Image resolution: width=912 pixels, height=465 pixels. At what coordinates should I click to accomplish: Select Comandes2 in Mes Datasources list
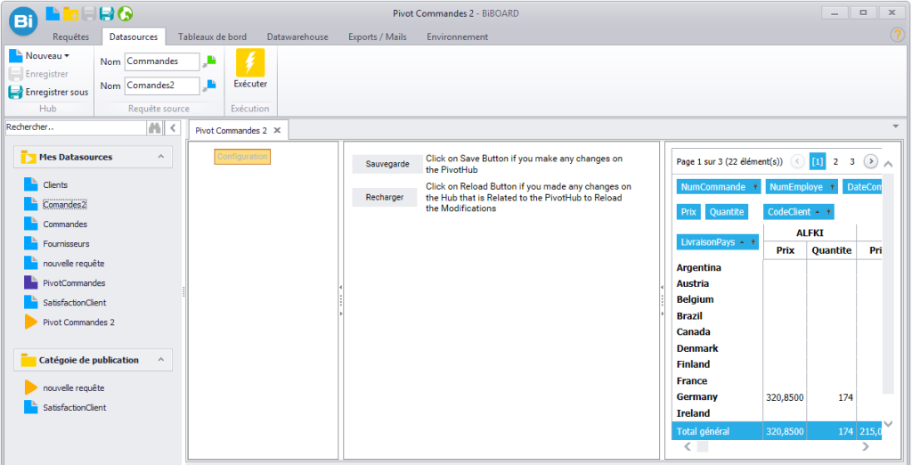(x=64, y=204)
